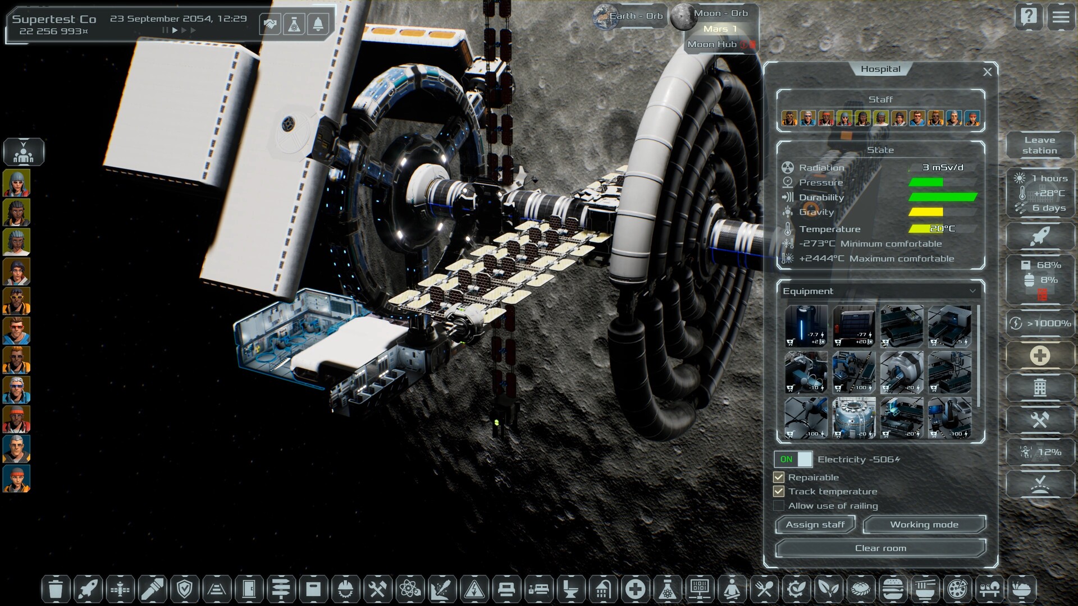Turn off the Electricity switch in Hospital panel
The image size is (1078, 606).
tap(793, 459)
